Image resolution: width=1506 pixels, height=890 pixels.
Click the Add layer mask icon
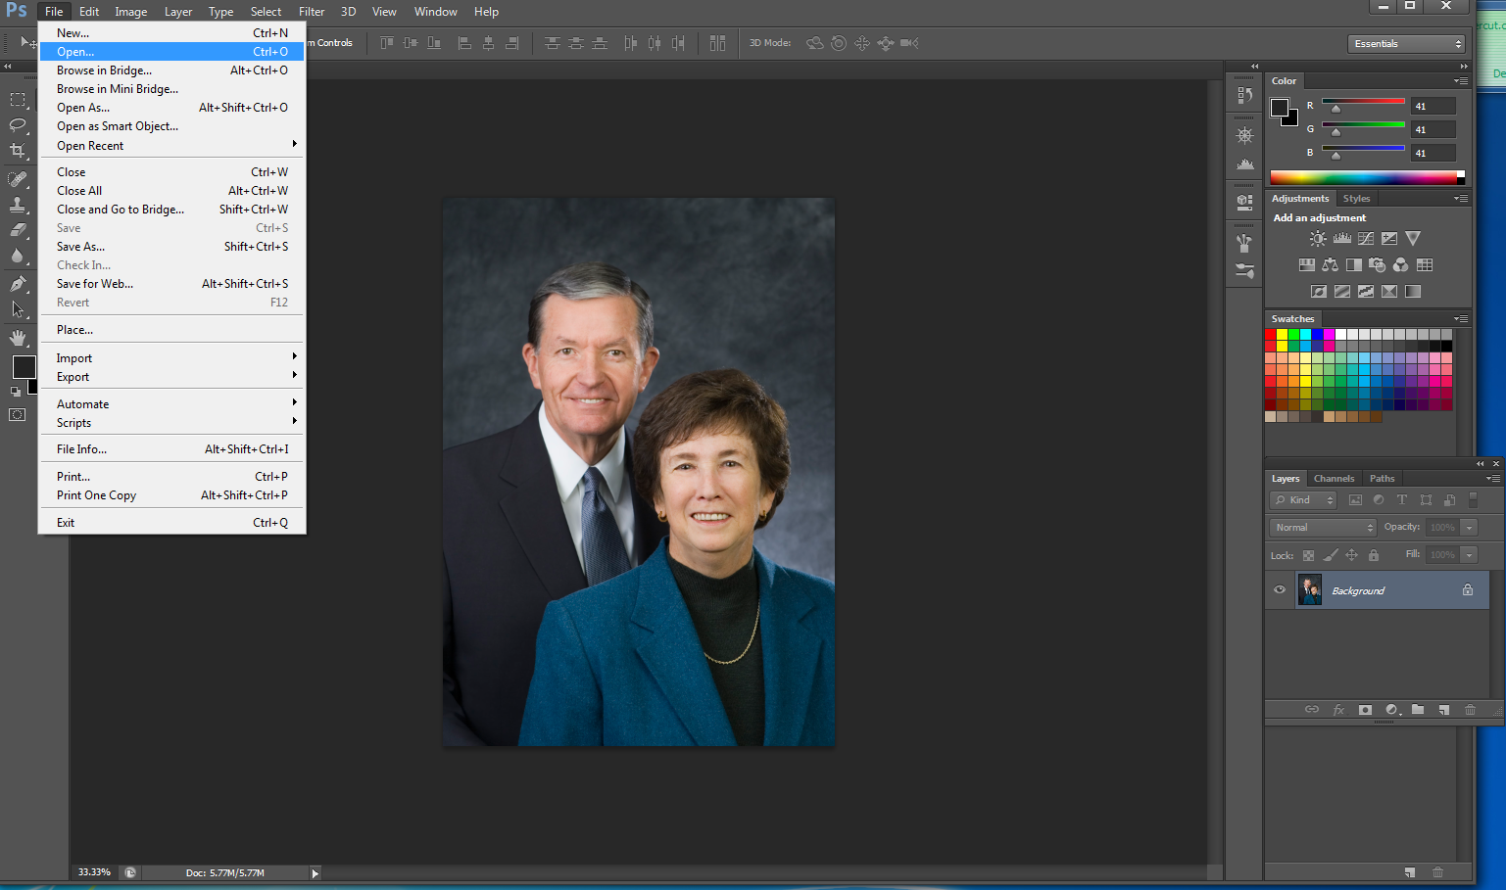point(1365,710)
